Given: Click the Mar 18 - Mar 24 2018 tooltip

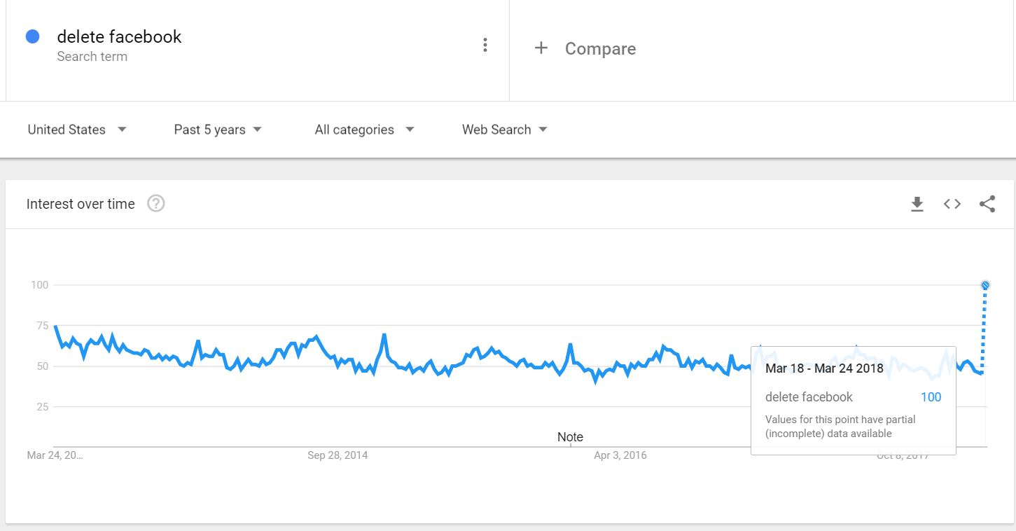Looking at the screenshot, I should 853,399.
